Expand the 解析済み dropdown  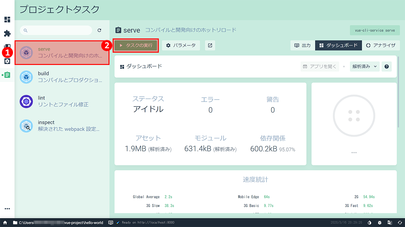364,67
